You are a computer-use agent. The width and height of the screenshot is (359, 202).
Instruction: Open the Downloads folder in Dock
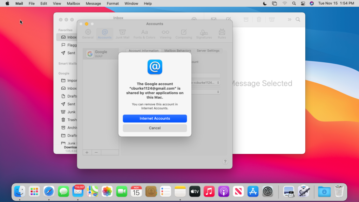pyautogui.click(x=324, y=191)
